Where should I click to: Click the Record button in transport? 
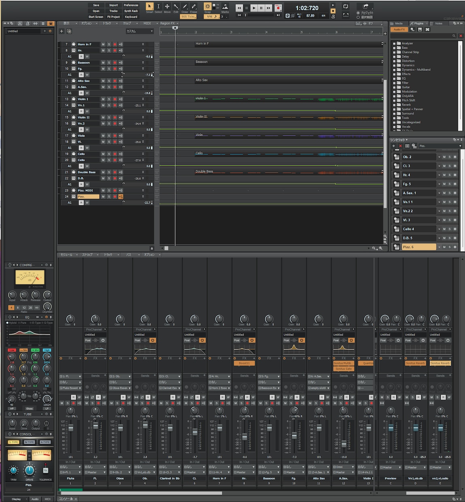278,8
